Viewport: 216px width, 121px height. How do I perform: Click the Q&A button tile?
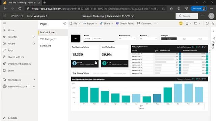pos(76,39)
